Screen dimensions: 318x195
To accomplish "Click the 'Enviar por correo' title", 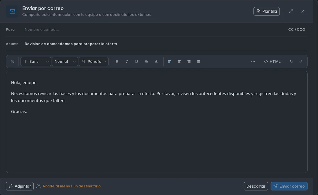I will pos(43,8).
